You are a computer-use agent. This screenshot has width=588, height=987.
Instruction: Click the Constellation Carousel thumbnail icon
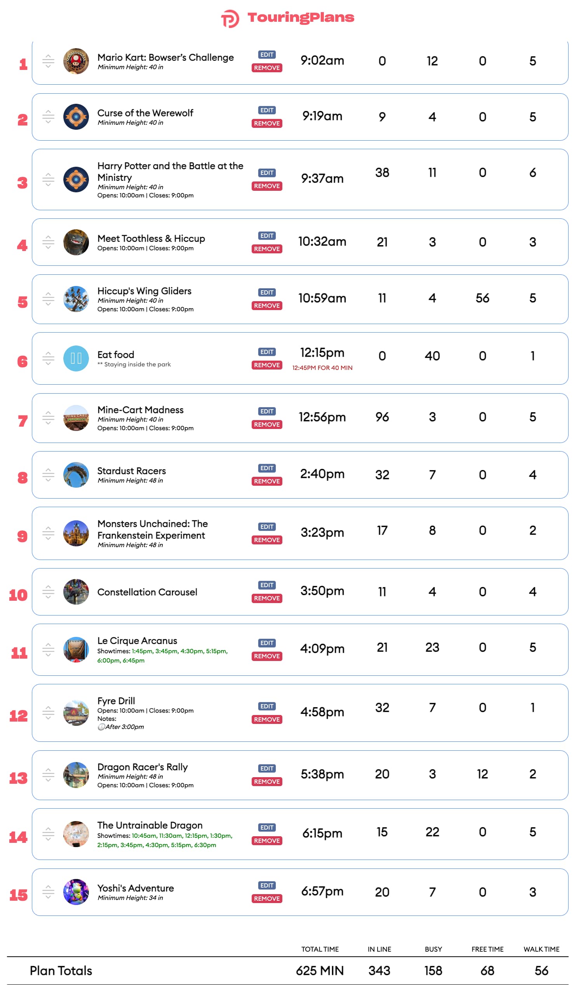76,591
